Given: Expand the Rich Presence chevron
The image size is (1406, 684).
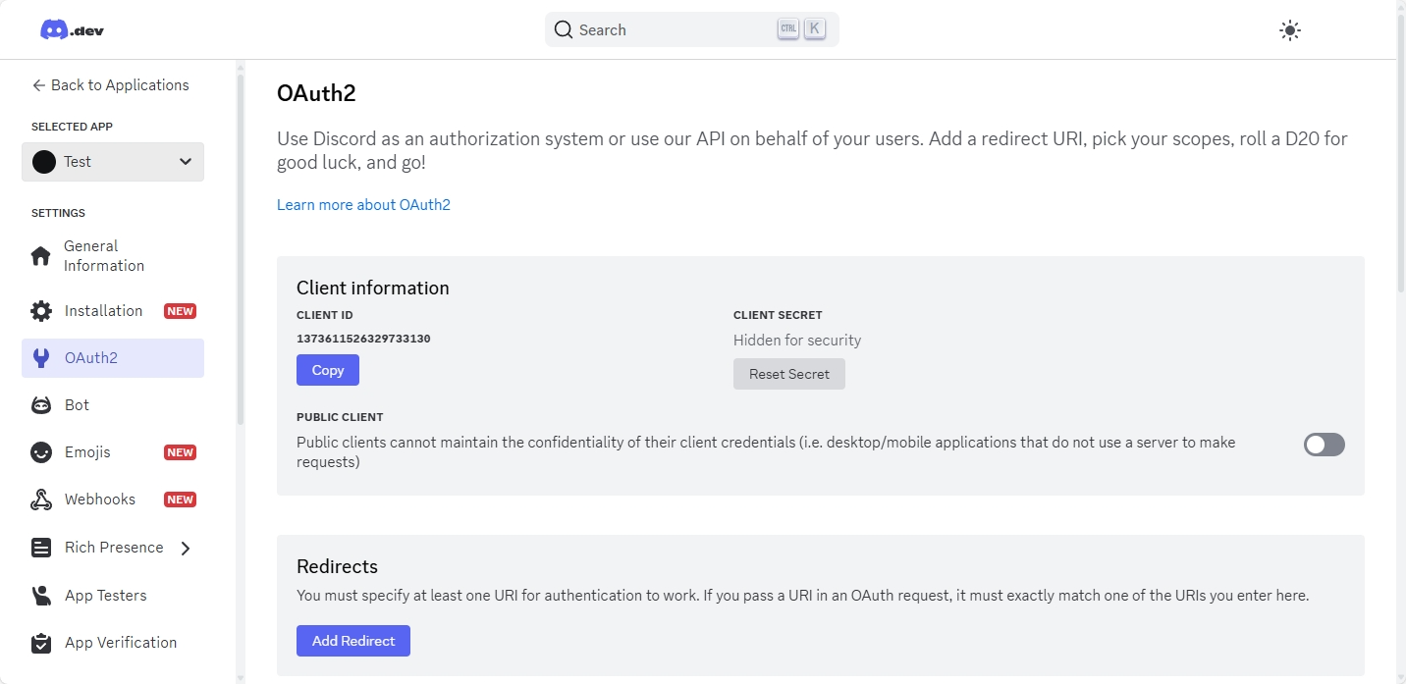Looking at the screenshot, I should (186, 549).
